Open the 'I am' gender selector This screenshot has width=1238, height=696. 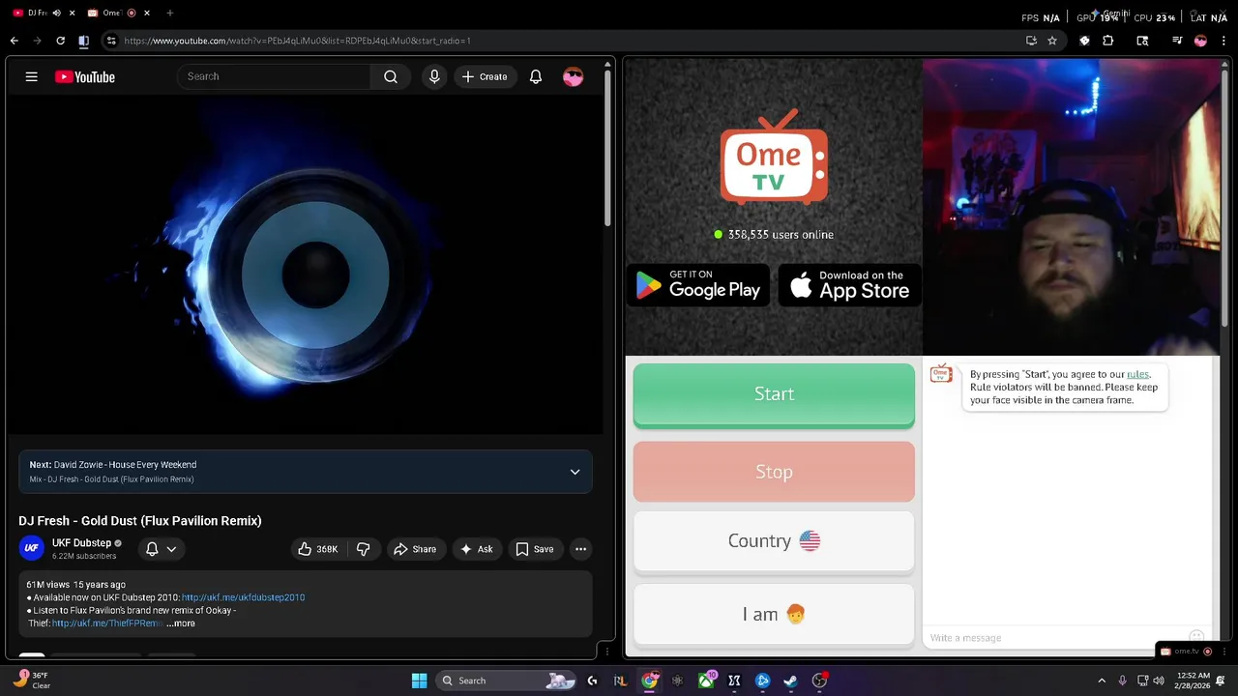coord(774,614)
